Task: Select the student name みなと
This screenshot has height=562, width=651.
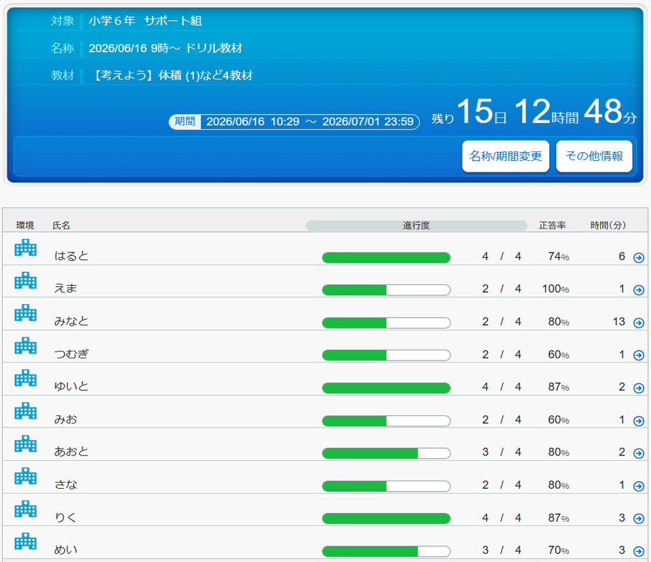Action: 71,321
